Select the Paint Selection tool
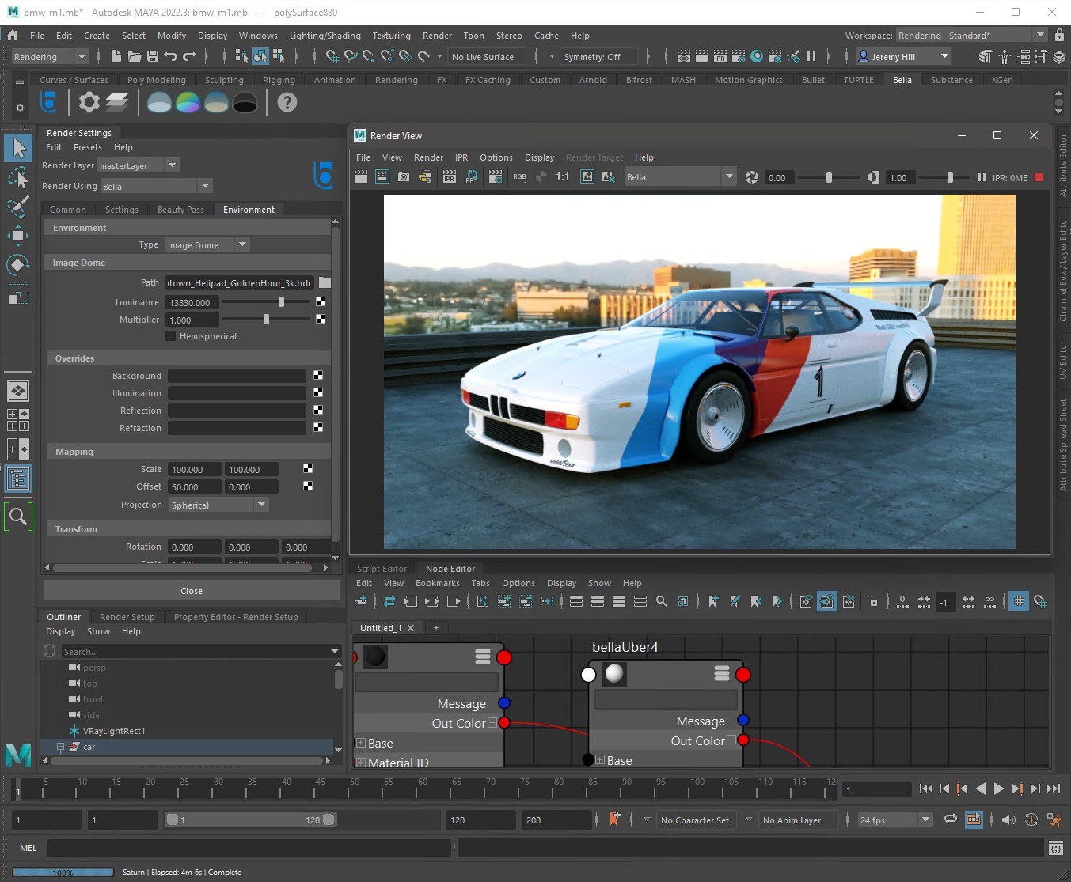 click(18, 206)
